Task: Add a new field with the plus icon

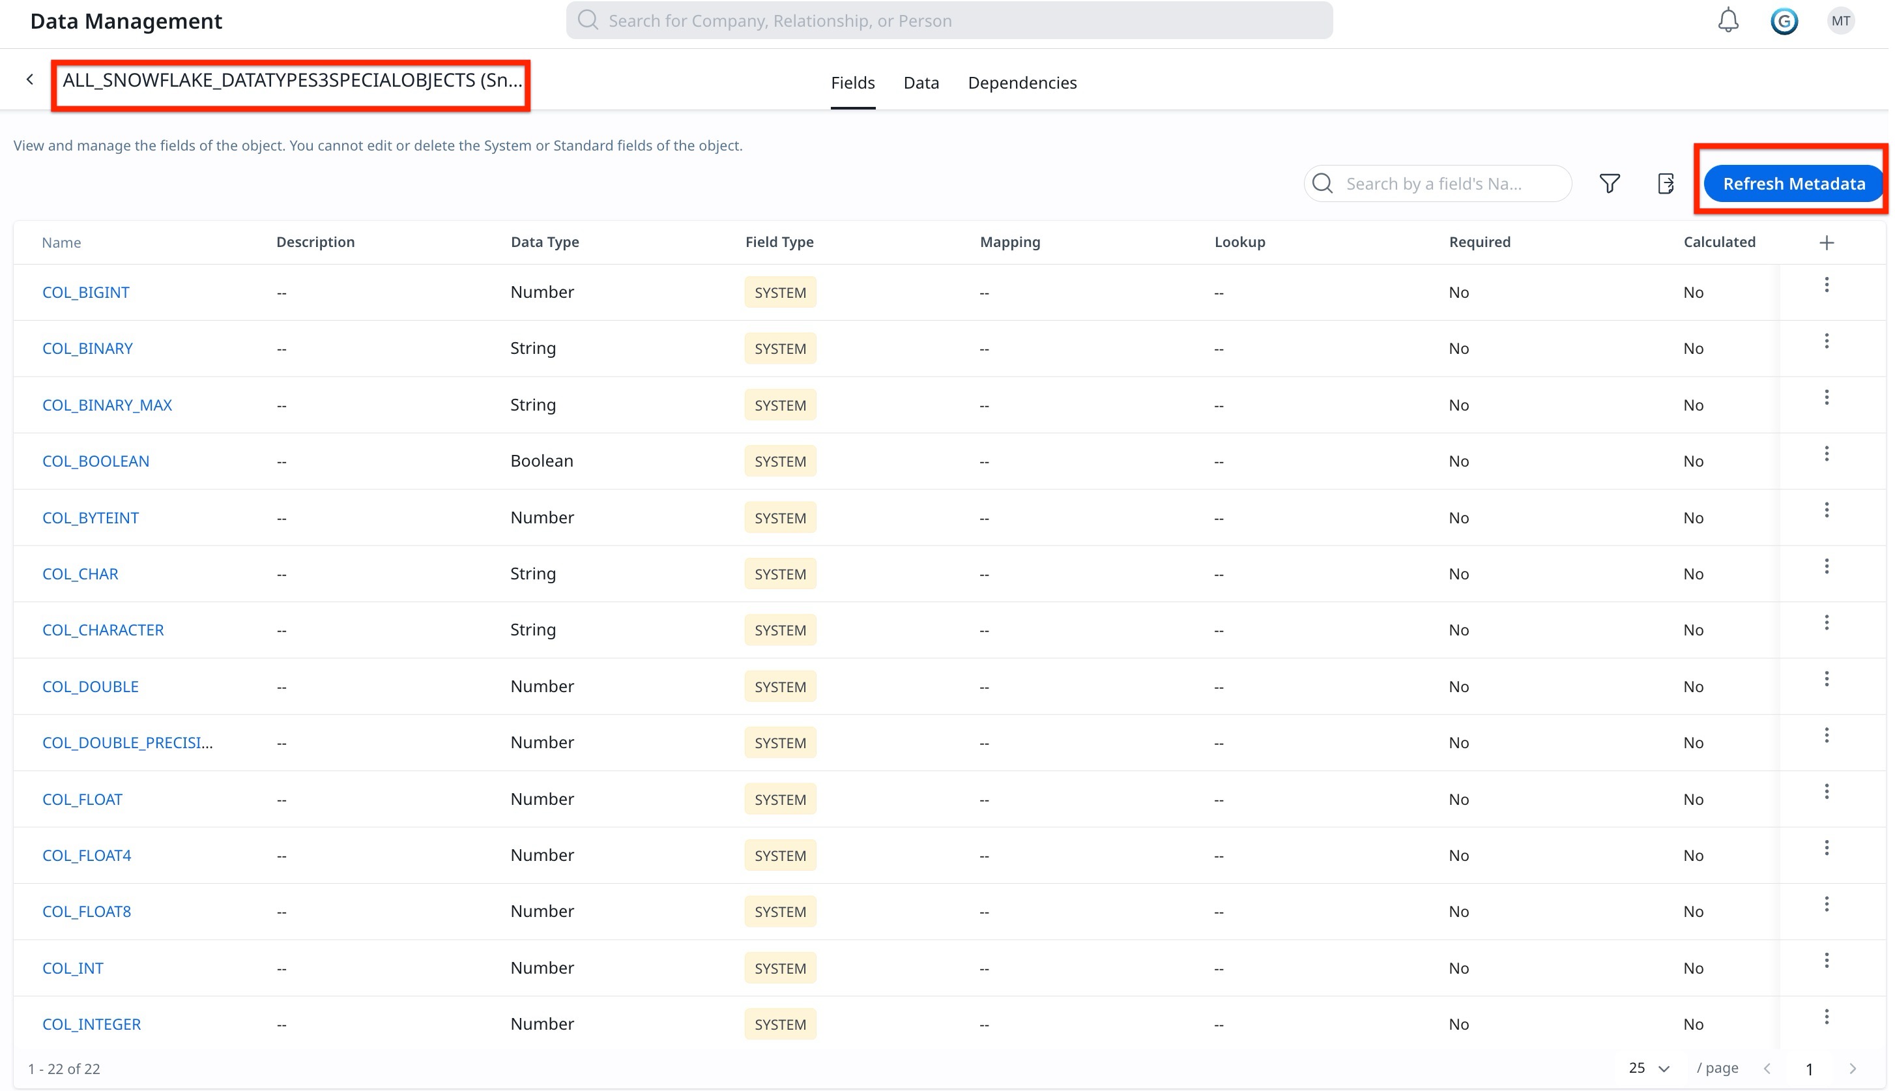Action: coord(1826,242)
